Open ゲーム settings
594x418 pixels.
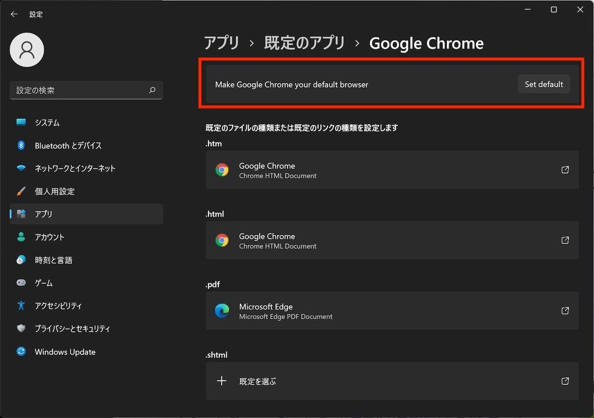[86, 283]
